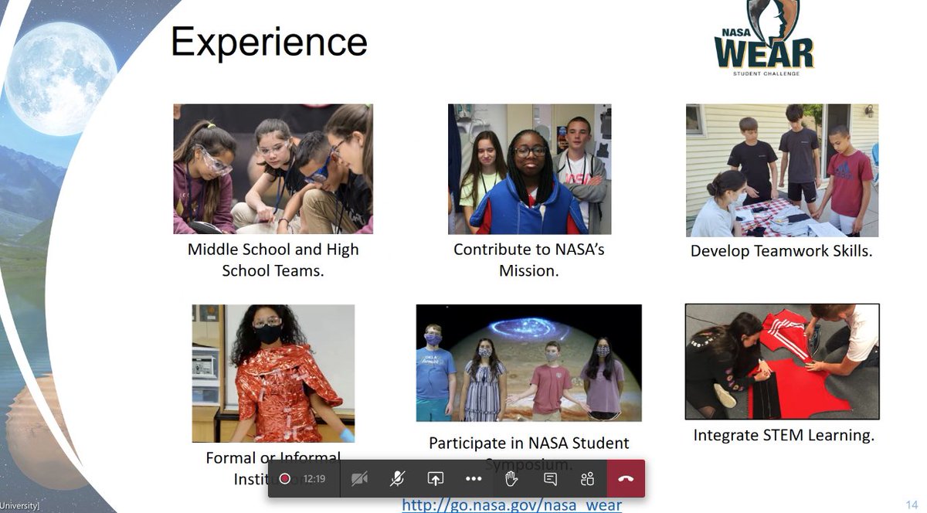Click the Experience slide title
Viewport: 927px width, 513px height.
[269, 42]
